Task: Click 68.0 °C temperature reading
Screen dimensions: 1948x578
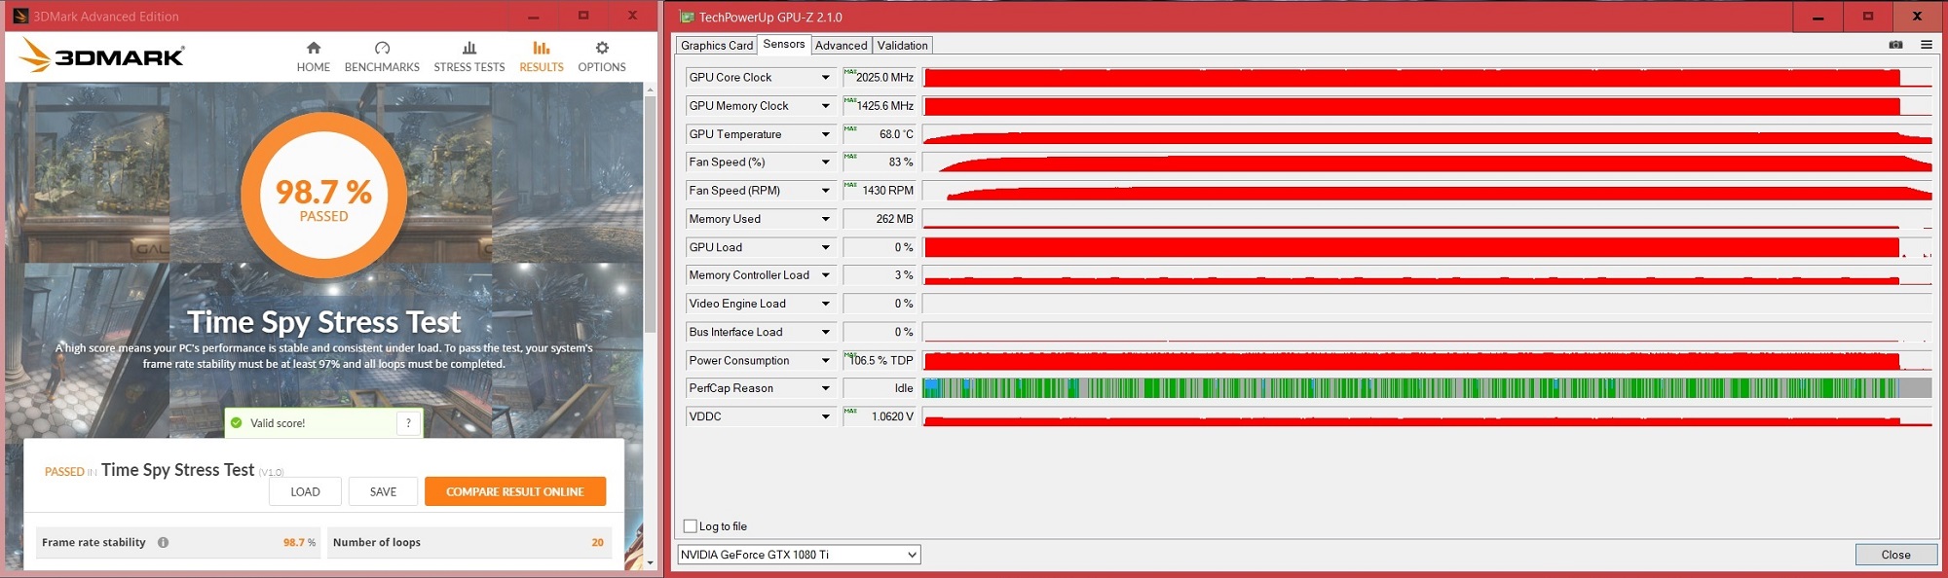Action: (880, 134)
